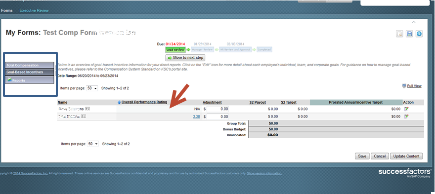Screen dimensions: 435x194
Task: Click the blue sort arrow beside Overall Performance Rating
Action: tap(119, 102)
